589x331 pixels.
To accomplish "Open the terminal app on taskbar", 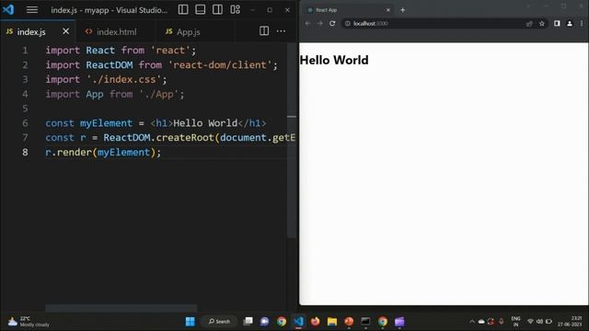I will click(x=365, y=322).
